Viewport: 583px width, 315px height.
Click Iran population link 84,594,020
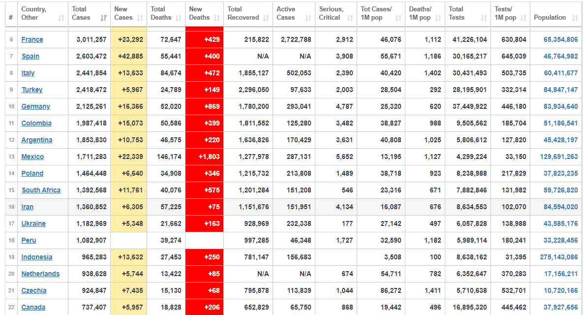coord(561,207)
